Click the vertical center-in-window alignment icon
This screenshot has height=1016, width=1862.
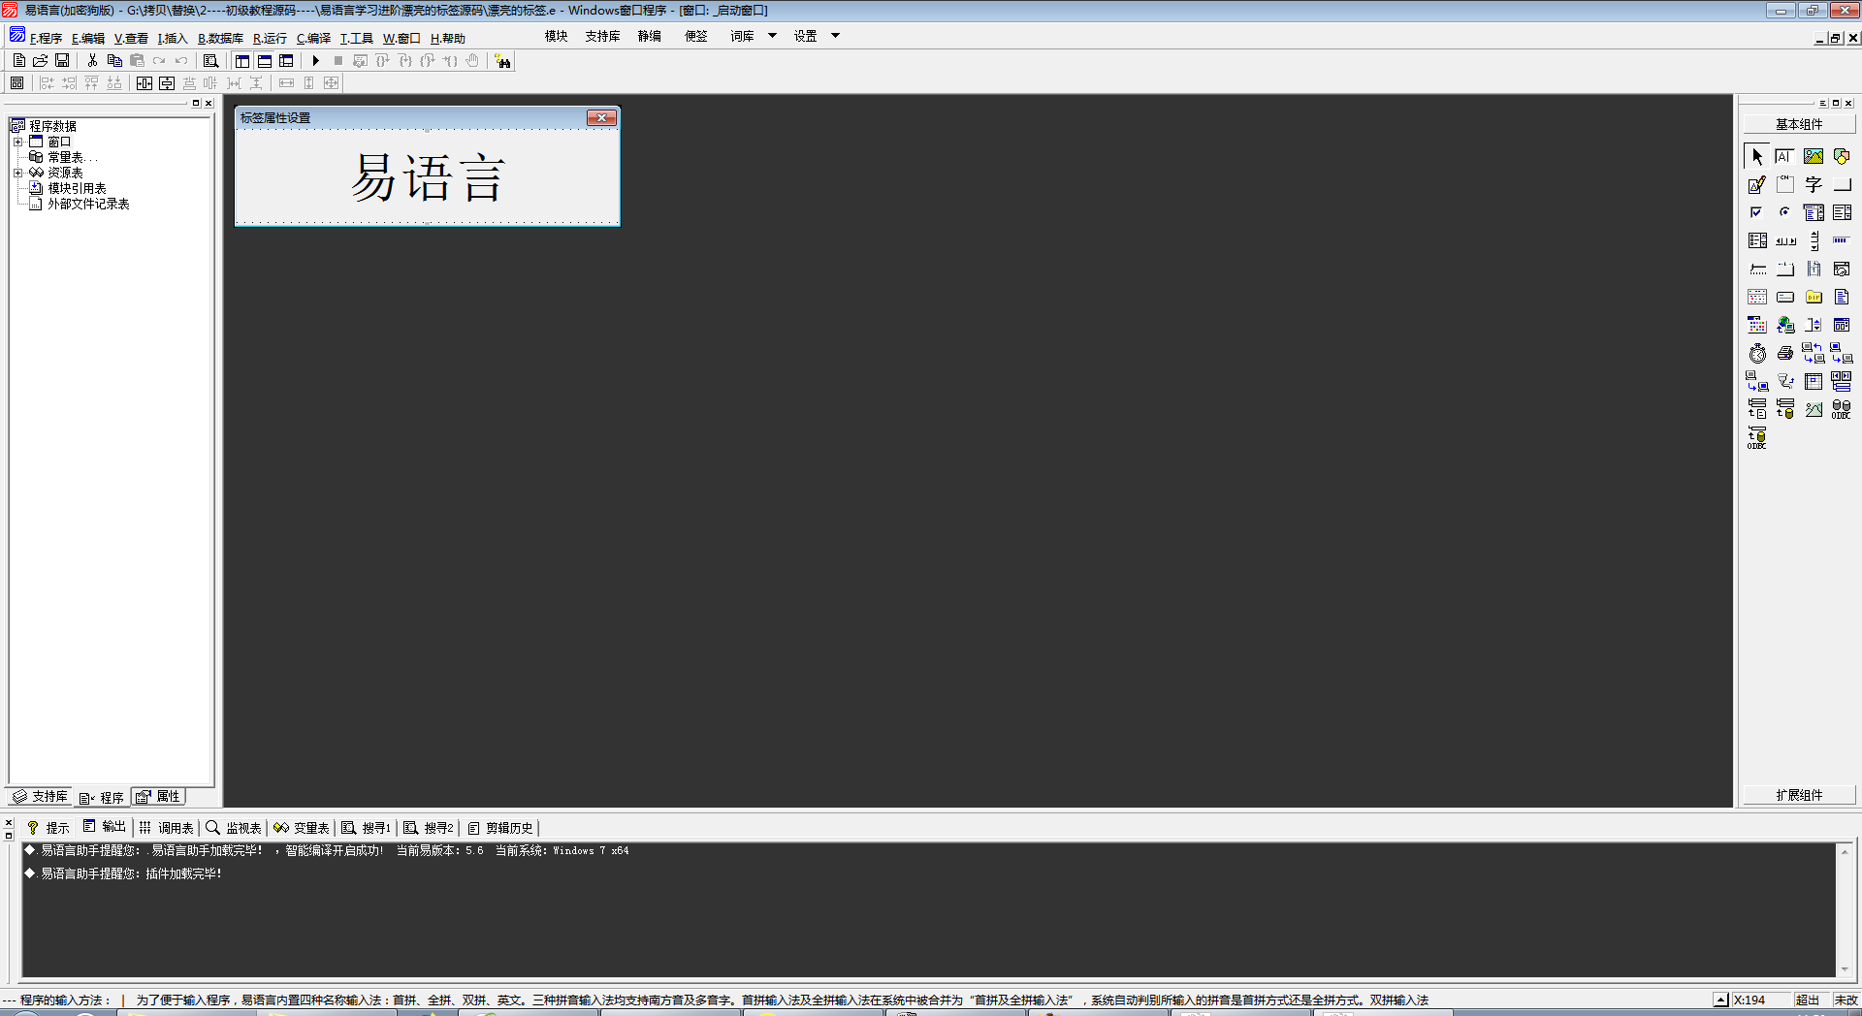point(167,83)
